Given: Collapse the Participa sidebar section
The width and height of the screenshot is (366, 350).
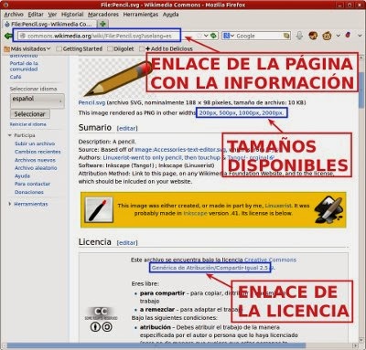Looking at the screenshot, I should tap(22, 135).
